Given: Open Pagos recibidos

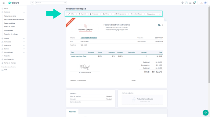Looking at the screenshot, I should tap(9, 23).
